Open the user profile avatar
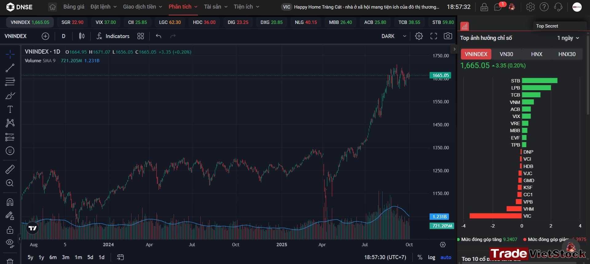590x264 pixels. point(577,7)
